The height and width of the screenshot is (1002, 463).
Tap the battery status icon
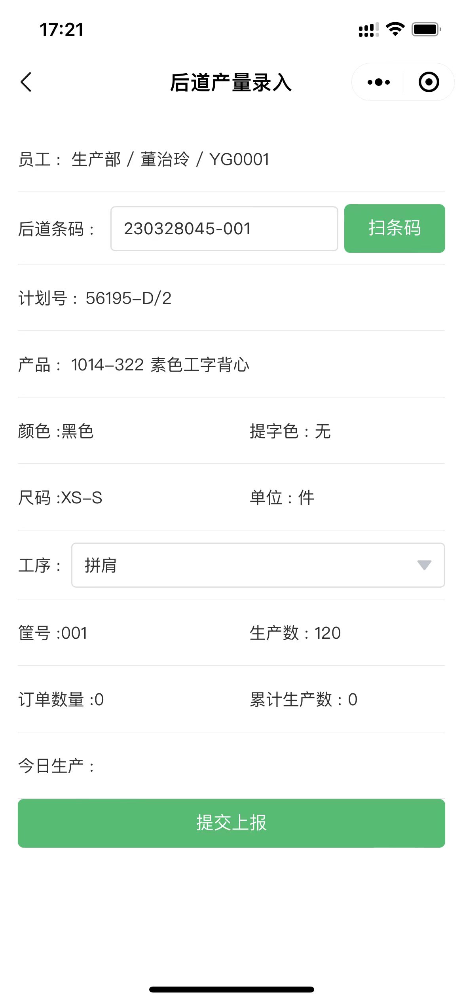click(x=426, y=29)
